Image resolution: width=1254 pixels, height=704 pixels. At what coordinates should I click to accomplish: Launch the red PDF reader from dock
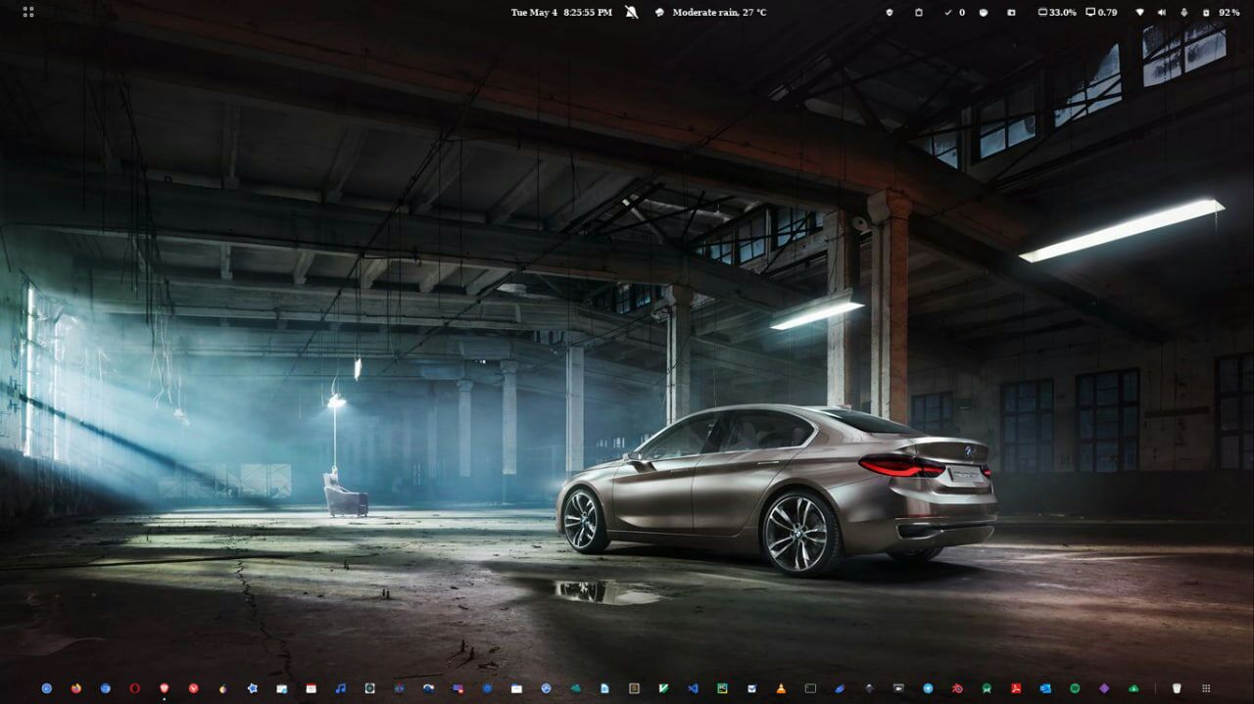coord(1016,688)
